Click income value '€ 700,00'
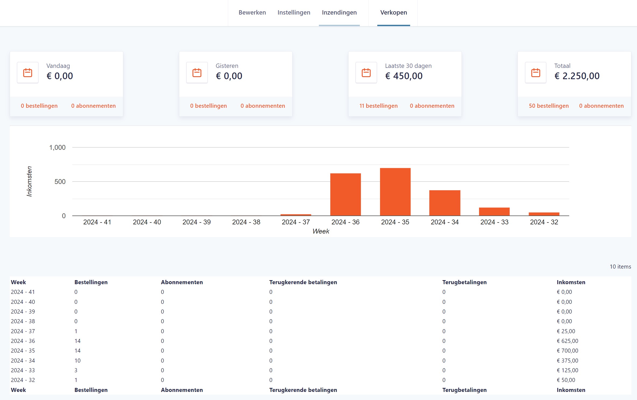The image size is (637, 400). pos(567,351)
